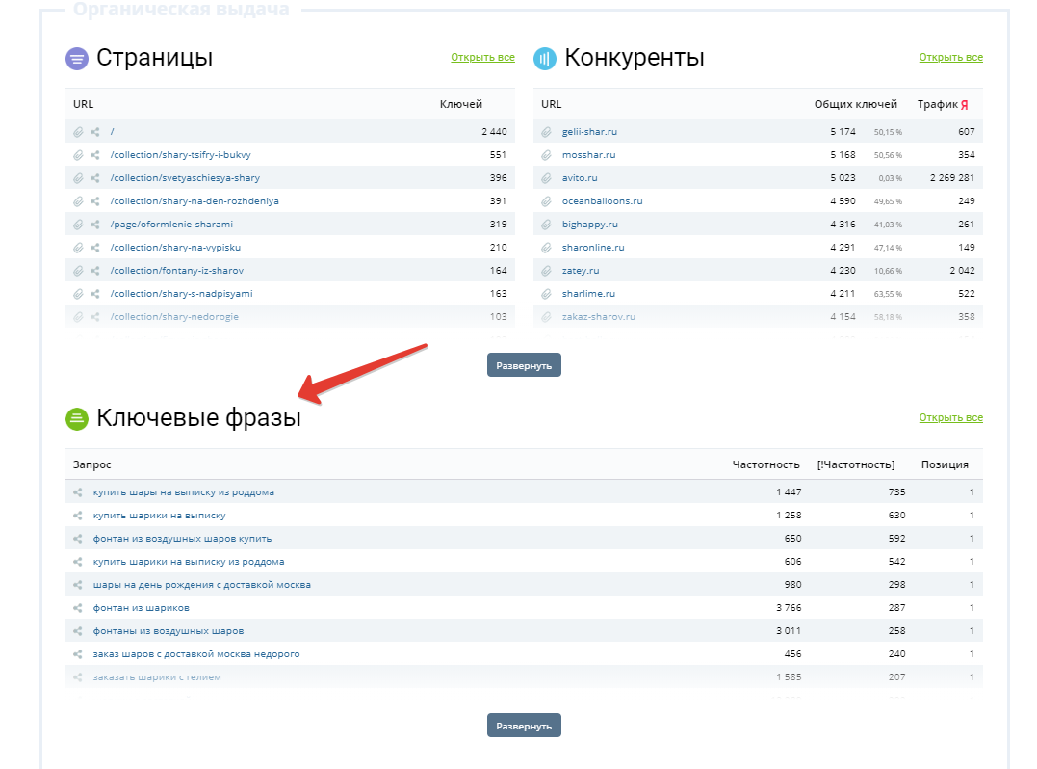The image size is (1037, 769).
Task: Open competitor gelii-shar.ru link
Action: (589, 132)
